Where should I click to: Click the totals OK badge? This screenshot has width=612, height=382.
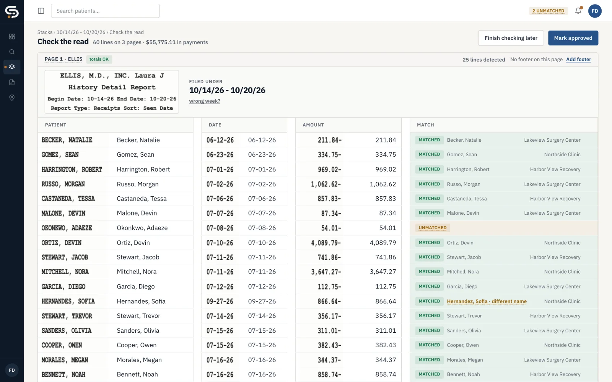click(99, 59)
